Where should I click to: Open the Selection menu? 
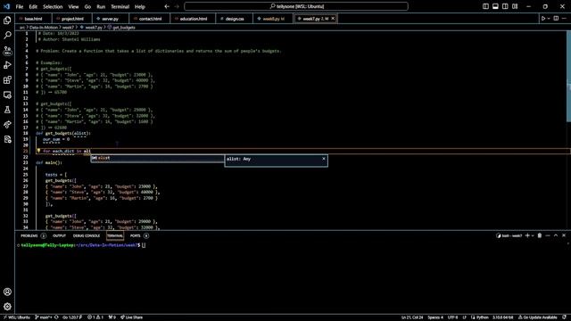coord(53,6)
